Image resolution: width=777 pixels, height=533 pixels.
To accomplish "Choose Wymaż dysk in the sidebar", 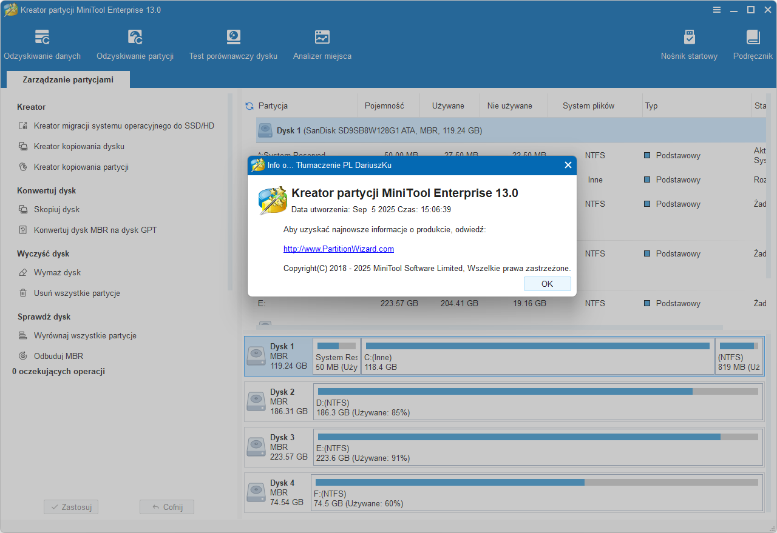I will 50,273.
